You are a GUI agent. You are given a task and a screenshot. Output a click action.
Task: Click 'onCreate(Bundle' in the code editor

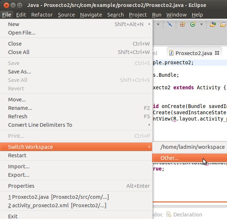click(184, 106)
